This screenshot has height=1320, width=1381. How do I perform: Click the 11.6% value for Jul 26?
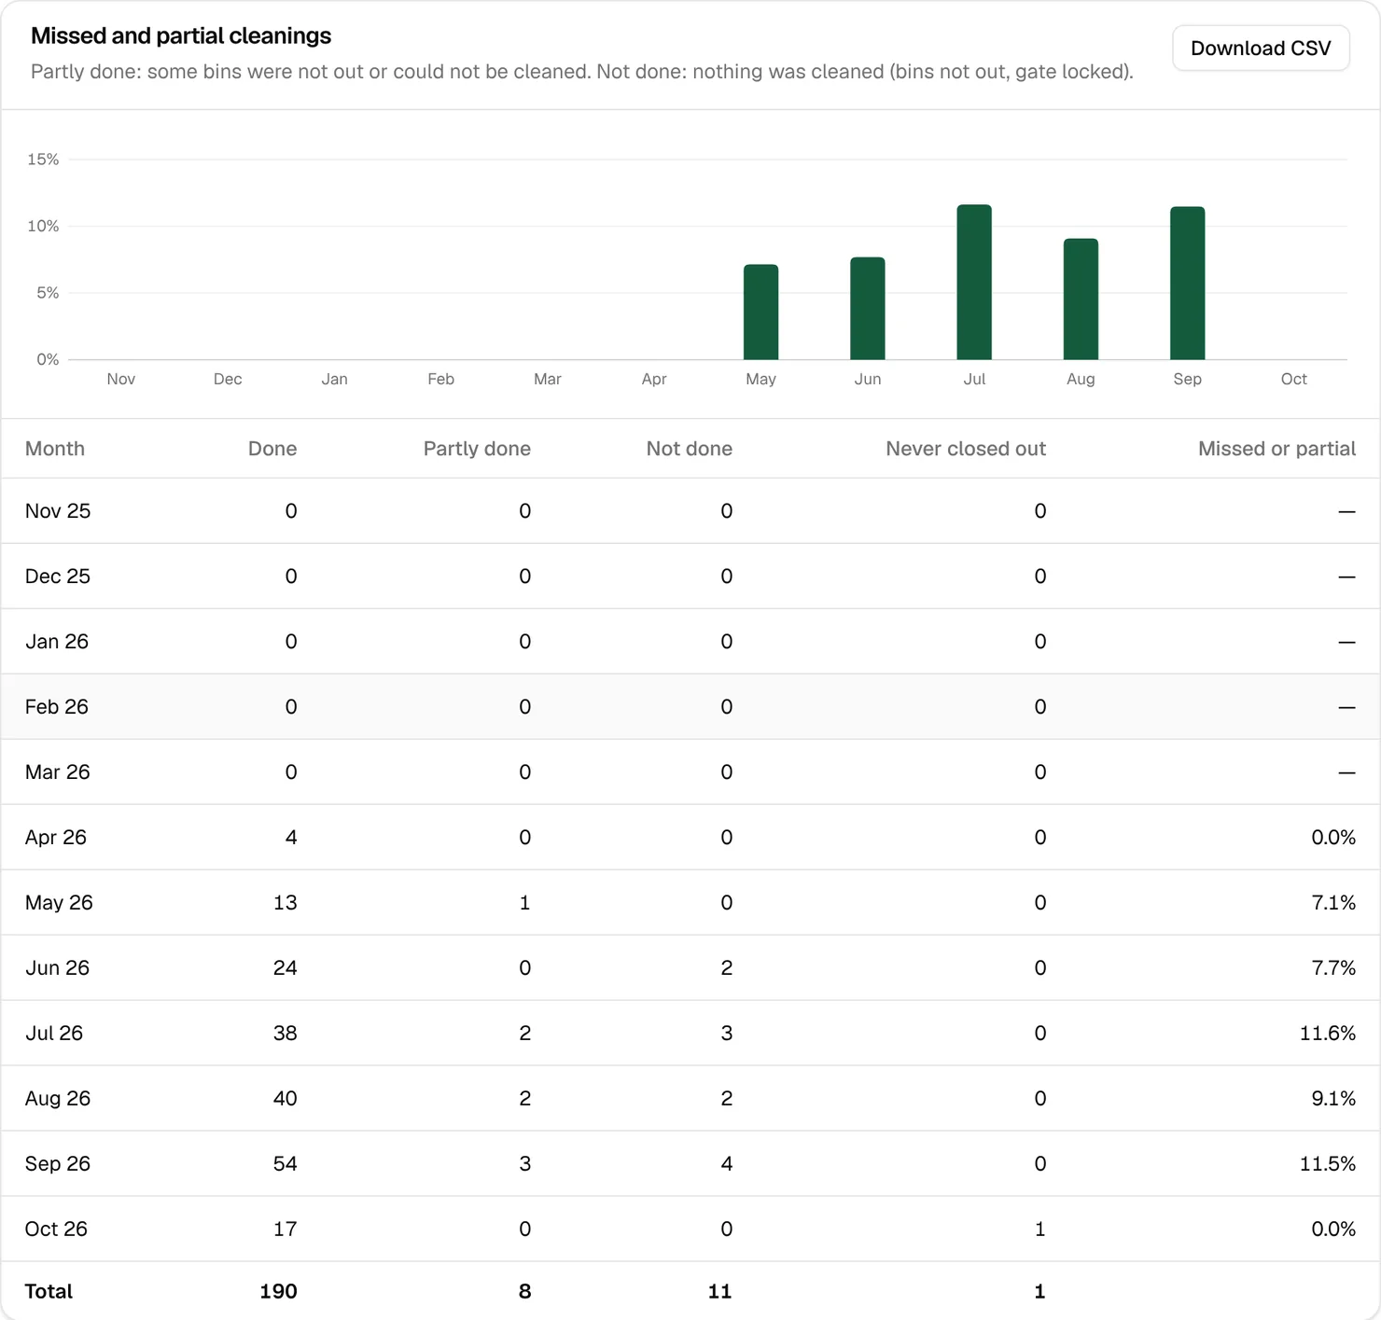click(1328, 1034)
